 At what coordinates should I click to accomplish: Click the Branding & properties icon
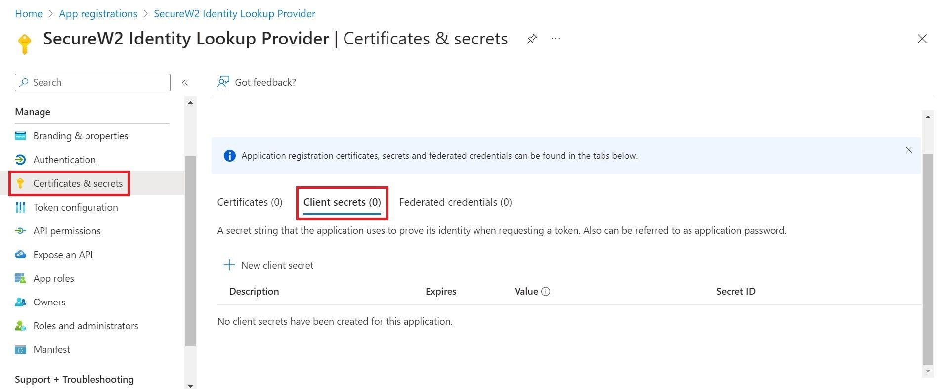20,136
